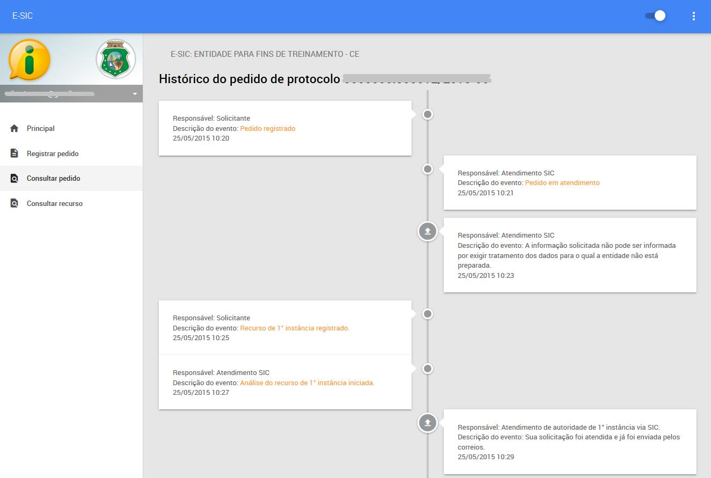Click the yellow information logo
711x478 pixels.
pyautogui.click(x=30, y=60)
